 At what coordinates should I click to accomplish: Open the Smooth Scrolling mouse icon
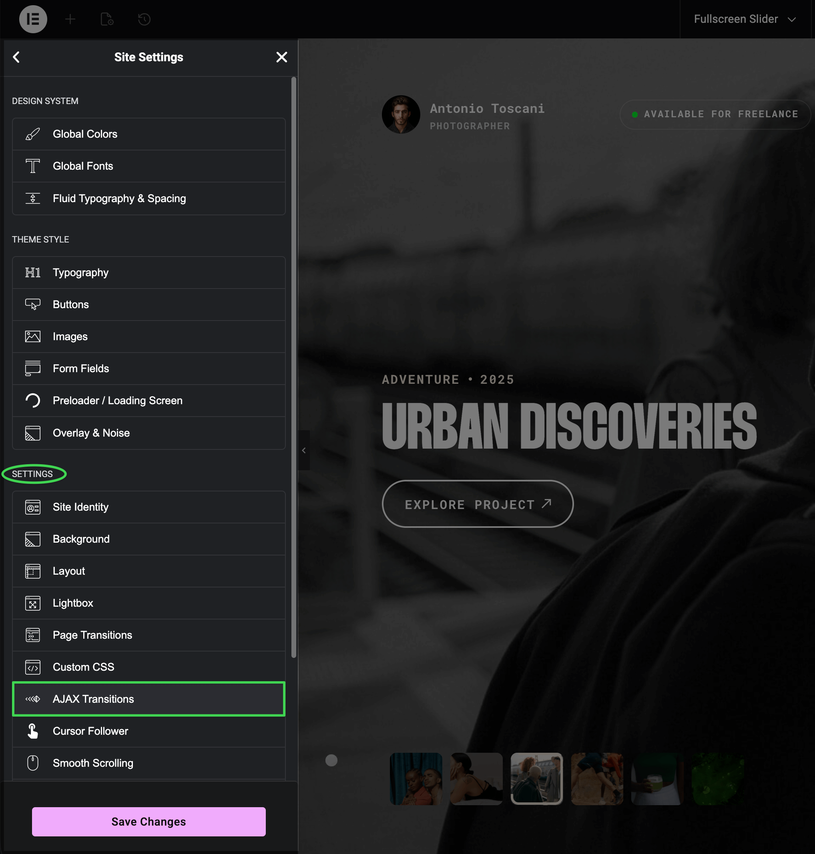[x=32, y=763]
